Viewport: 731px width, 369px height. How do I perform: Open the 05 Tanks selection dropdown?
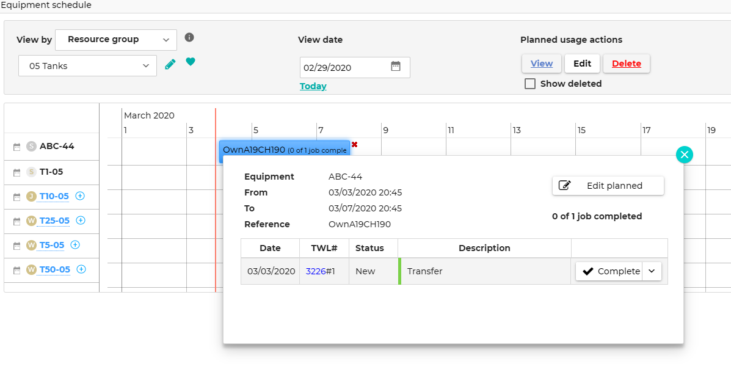click(87, 65)
